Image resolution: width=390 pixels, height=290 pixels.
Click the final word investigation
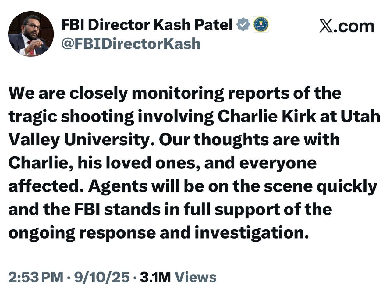[x=250, y=233]
